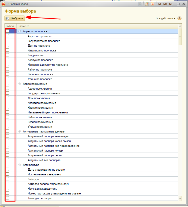Click the M- memory subtract button
The width and height of the screenshot is (188, 207).
(x=171, y=4)
